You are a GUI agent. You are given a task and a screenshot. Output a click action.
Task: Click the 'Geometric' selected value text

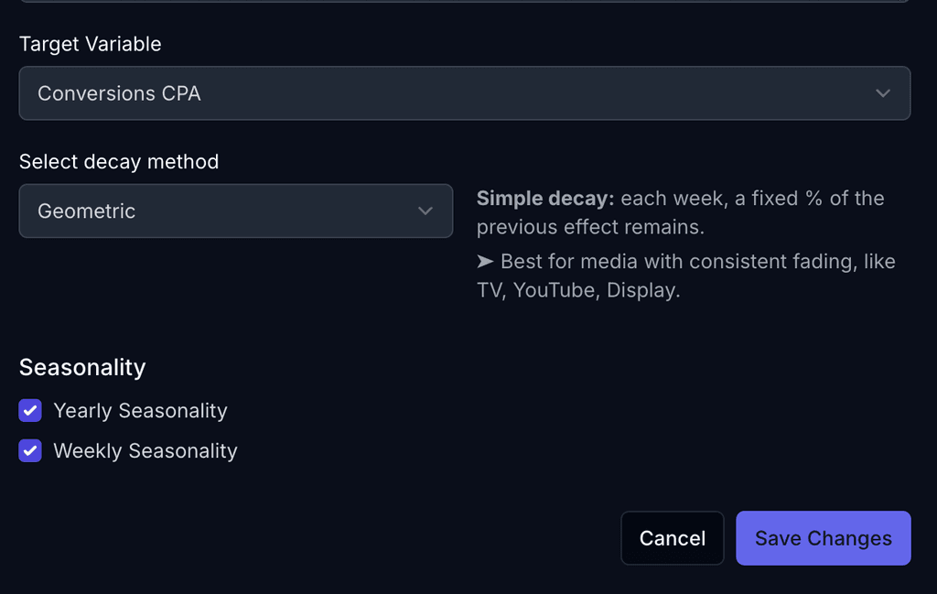click(87, 211)
